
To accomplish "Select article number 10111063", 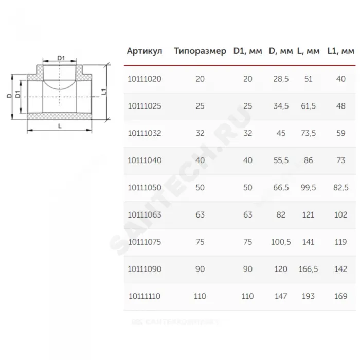I will click(145, 214).
